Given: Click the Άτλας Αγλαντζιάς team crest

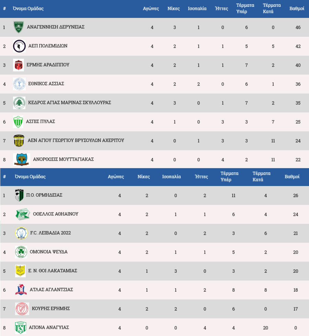Looking at the screenshot, I should point(21,290).
